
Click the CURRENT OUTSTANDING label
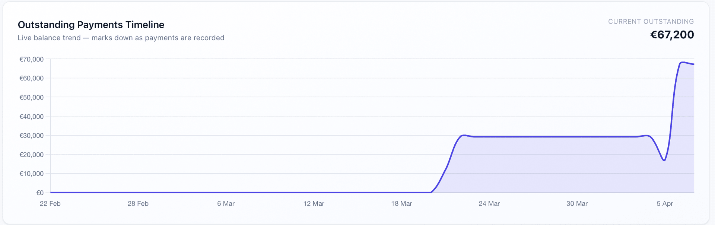tap(651, 22)
